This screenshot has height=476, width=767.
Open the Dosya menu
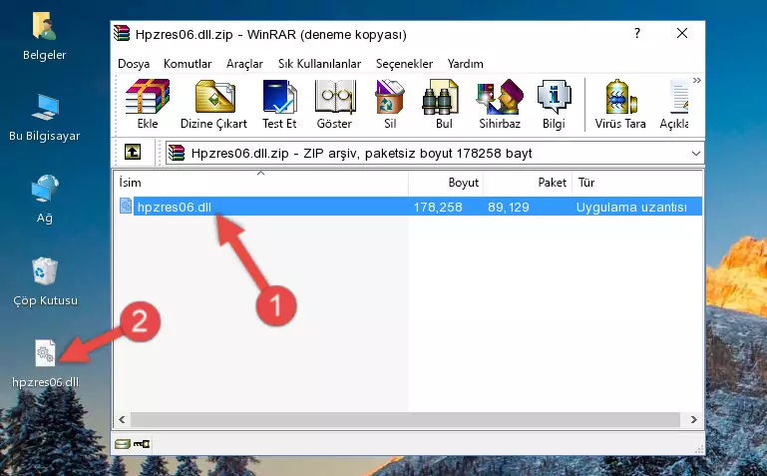coord(134,64)
